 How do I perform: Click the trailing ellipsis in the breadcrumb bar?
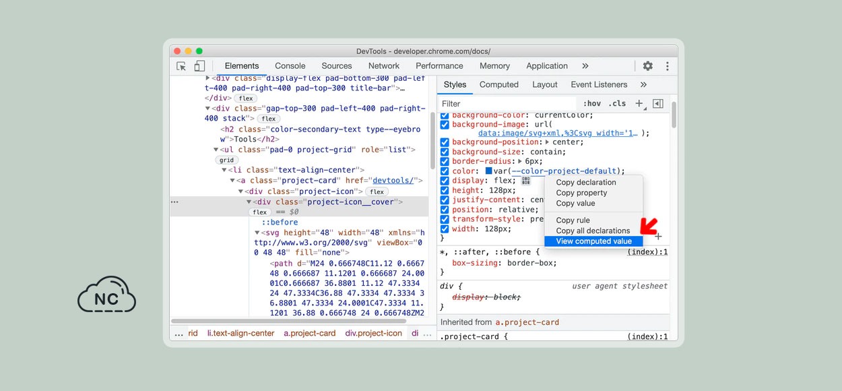pos(427,334)
